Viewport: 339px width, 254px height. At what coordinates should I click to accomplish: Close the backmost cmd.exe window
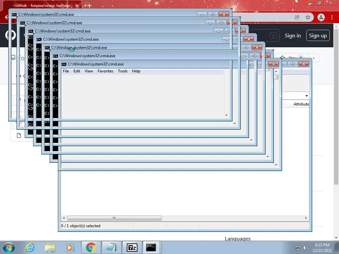pyautogui.click(x=224, y=14)
